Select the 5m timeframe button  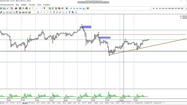tap(160, 8)
